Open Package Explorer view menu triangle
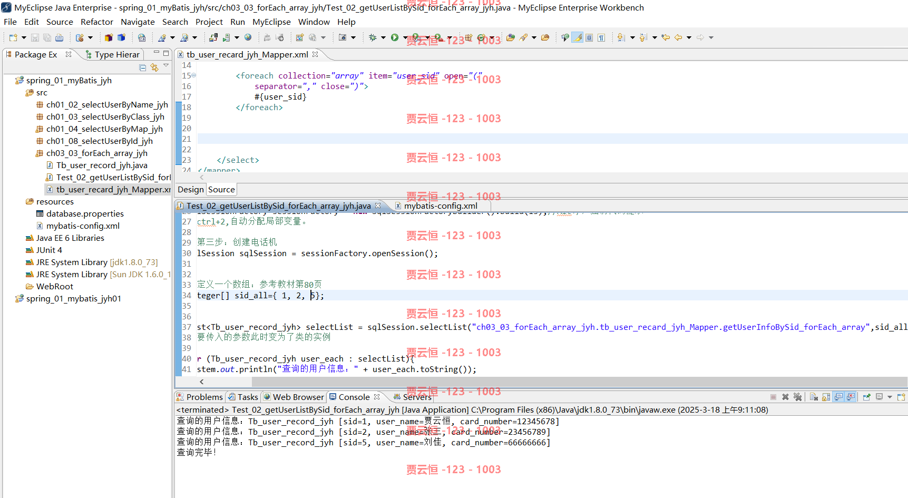Image resolution: width=908 pixels, height=498 pixels. (166, 66)
